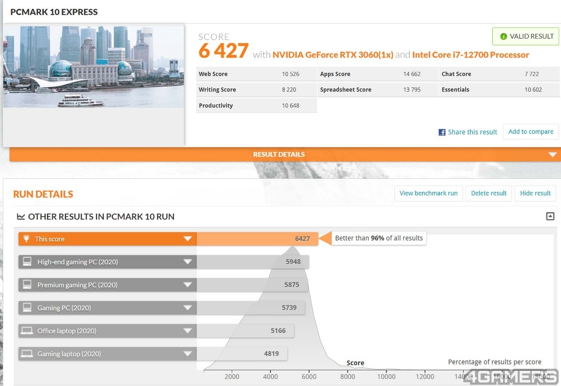Open the NVIDIA GeForce RTX 3060(1x) link
Screen dimensions: 561x386
[x=333, y=55]
